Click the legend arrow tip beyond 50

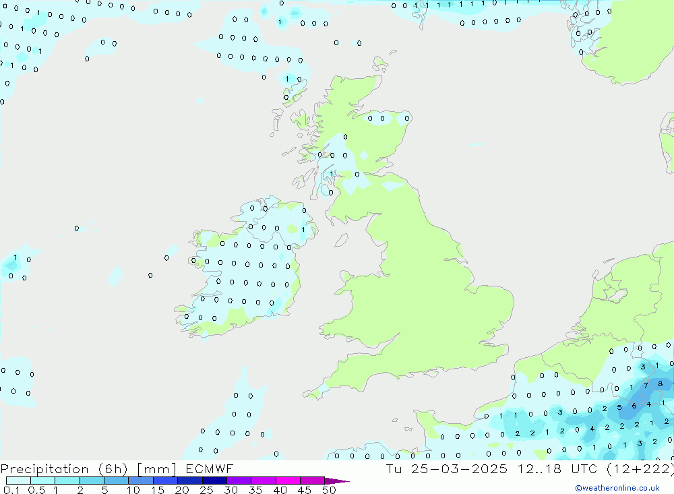(x=337, y=481)
